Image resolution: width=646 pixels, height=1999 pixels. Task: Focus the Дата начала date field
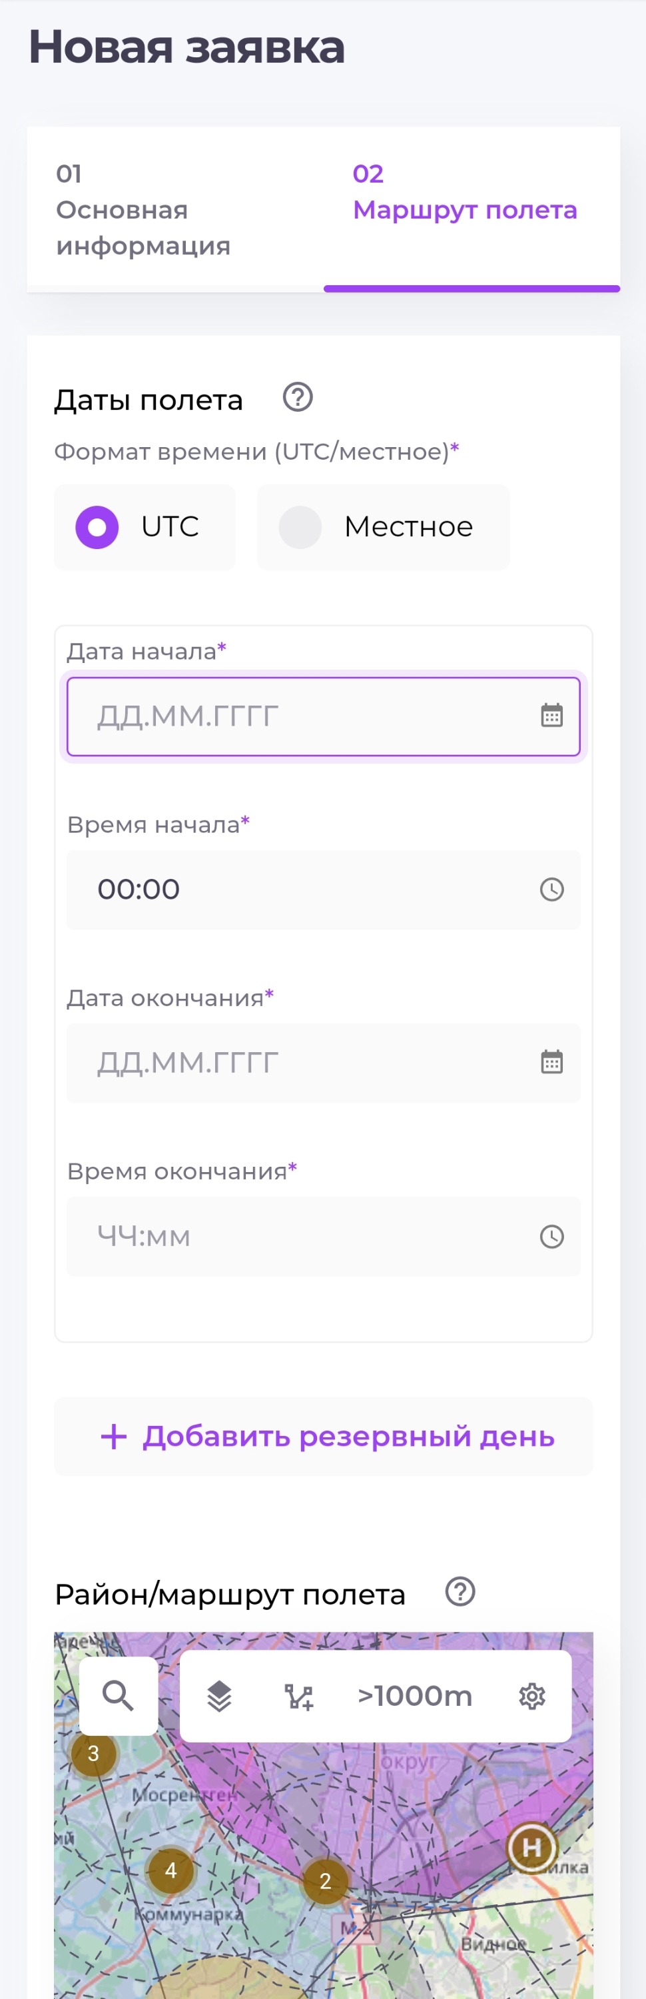point(302,716)
